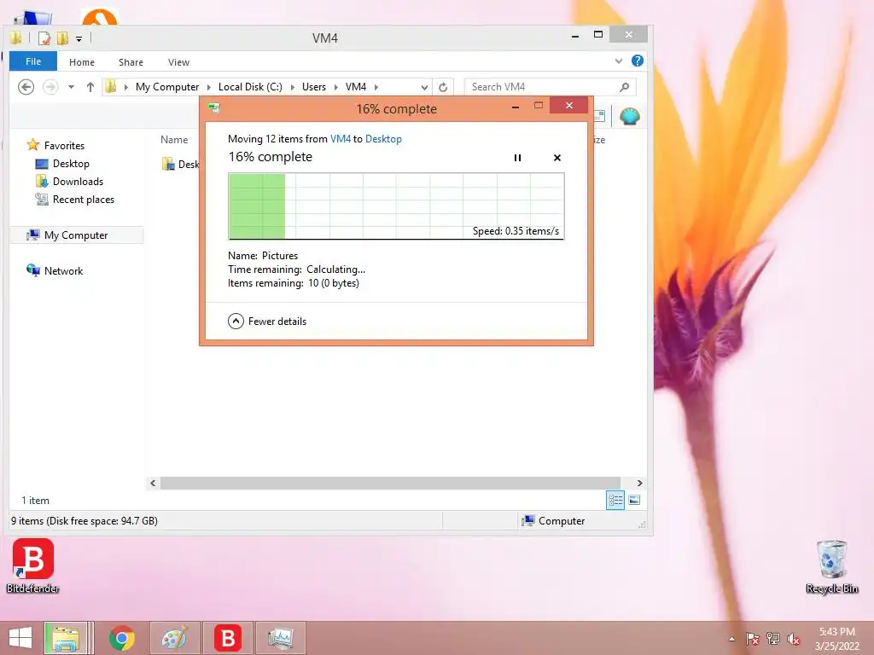Screen dimensions: 874x655
Task: Switch to the Share ribbon tab
Action: [x=131, y=61]
